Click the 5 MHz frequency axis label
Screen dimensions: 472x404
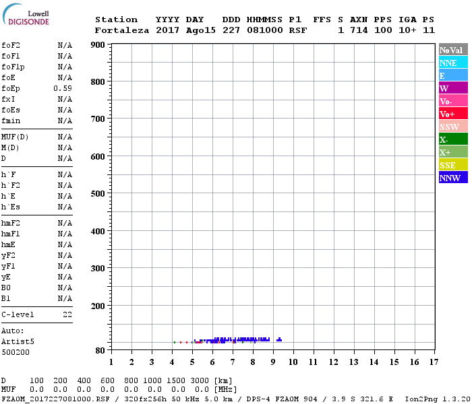tap(192, 362)
